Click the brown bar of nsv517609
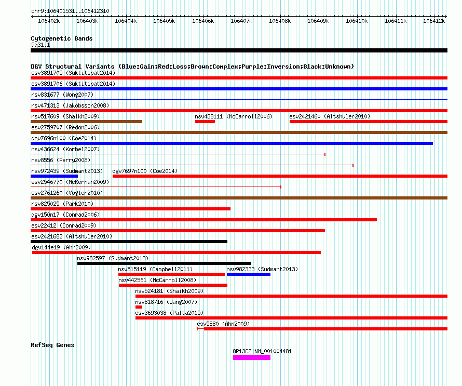 [86, 122]
